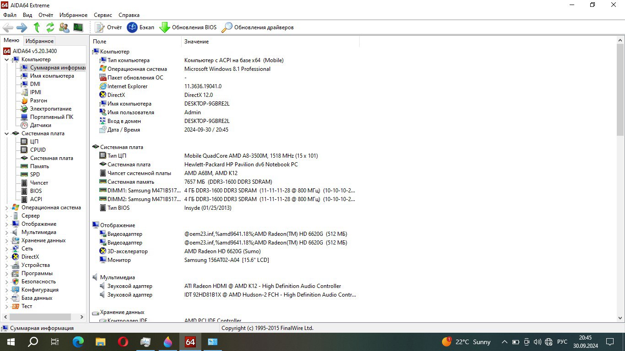Open the Файл menu

tap(10, 15)
